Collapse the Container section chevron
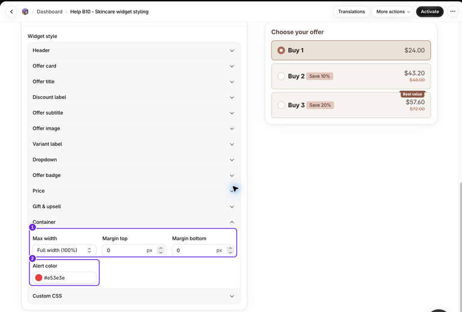The image size is (462, 312). [x=232, y=222]
